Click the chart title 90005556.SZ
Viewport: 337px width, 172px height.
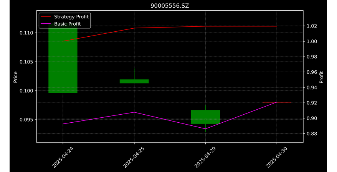click(x=170, y=6)
